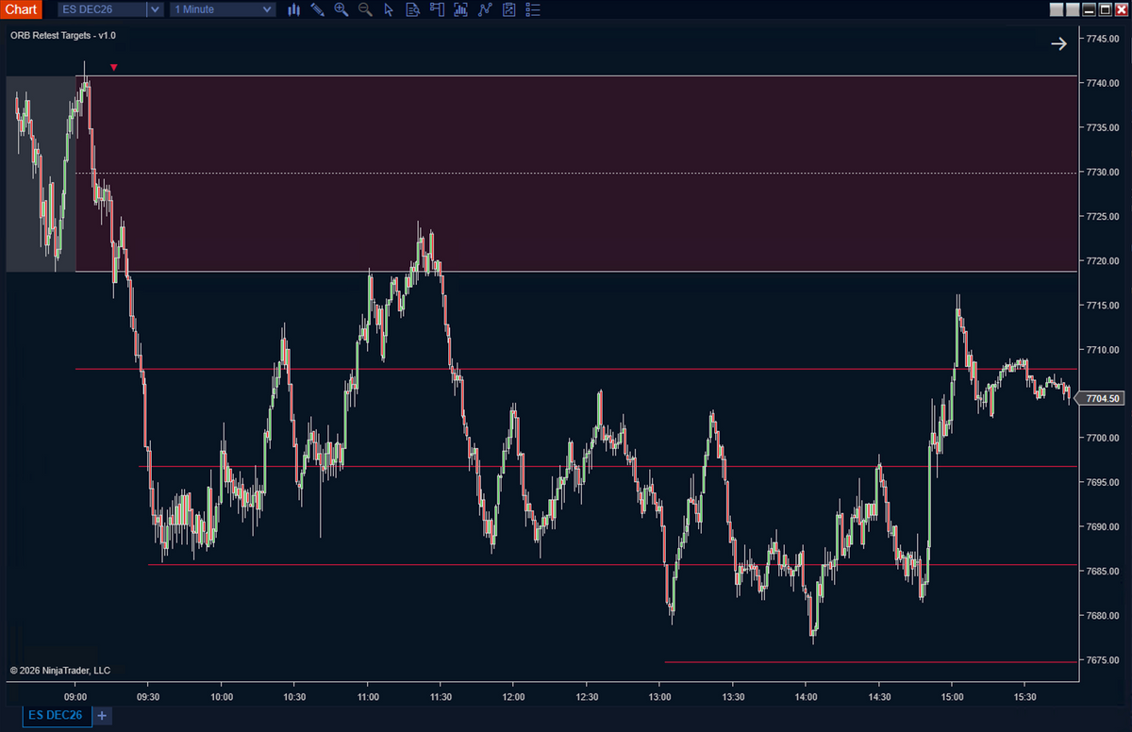Click the 09:00 time axis label
The width and height of the screenshot is (1132, 732).
[x=75, y=697]
